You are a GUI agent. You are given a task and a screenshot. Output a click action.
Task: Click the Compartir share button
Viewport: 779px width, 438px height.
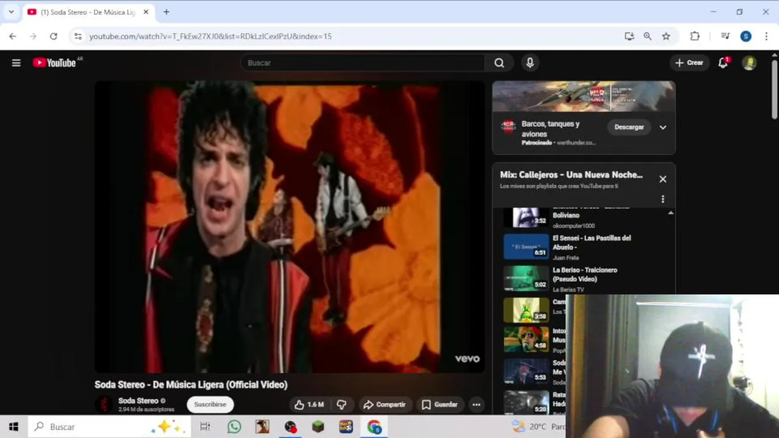[x=385, y=405]
